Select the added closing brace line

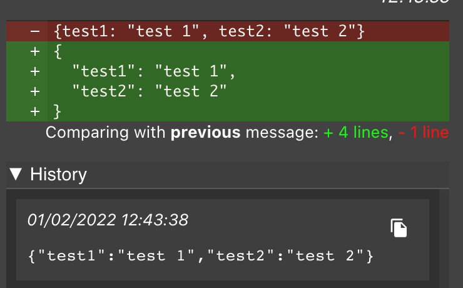tap(228, 111)
